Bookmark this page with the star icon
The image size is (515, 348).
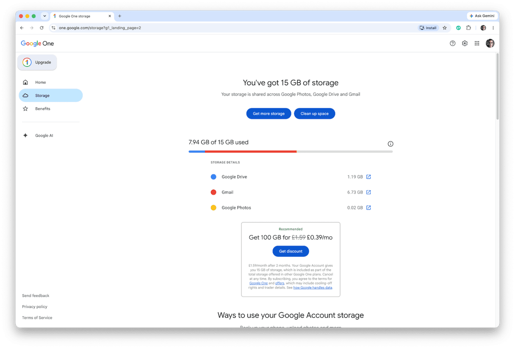tap(445, 28)
